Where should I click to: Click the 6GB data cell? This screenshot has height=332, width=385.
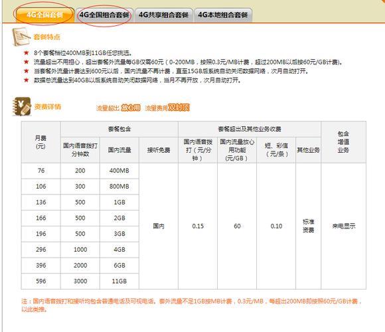119,266
